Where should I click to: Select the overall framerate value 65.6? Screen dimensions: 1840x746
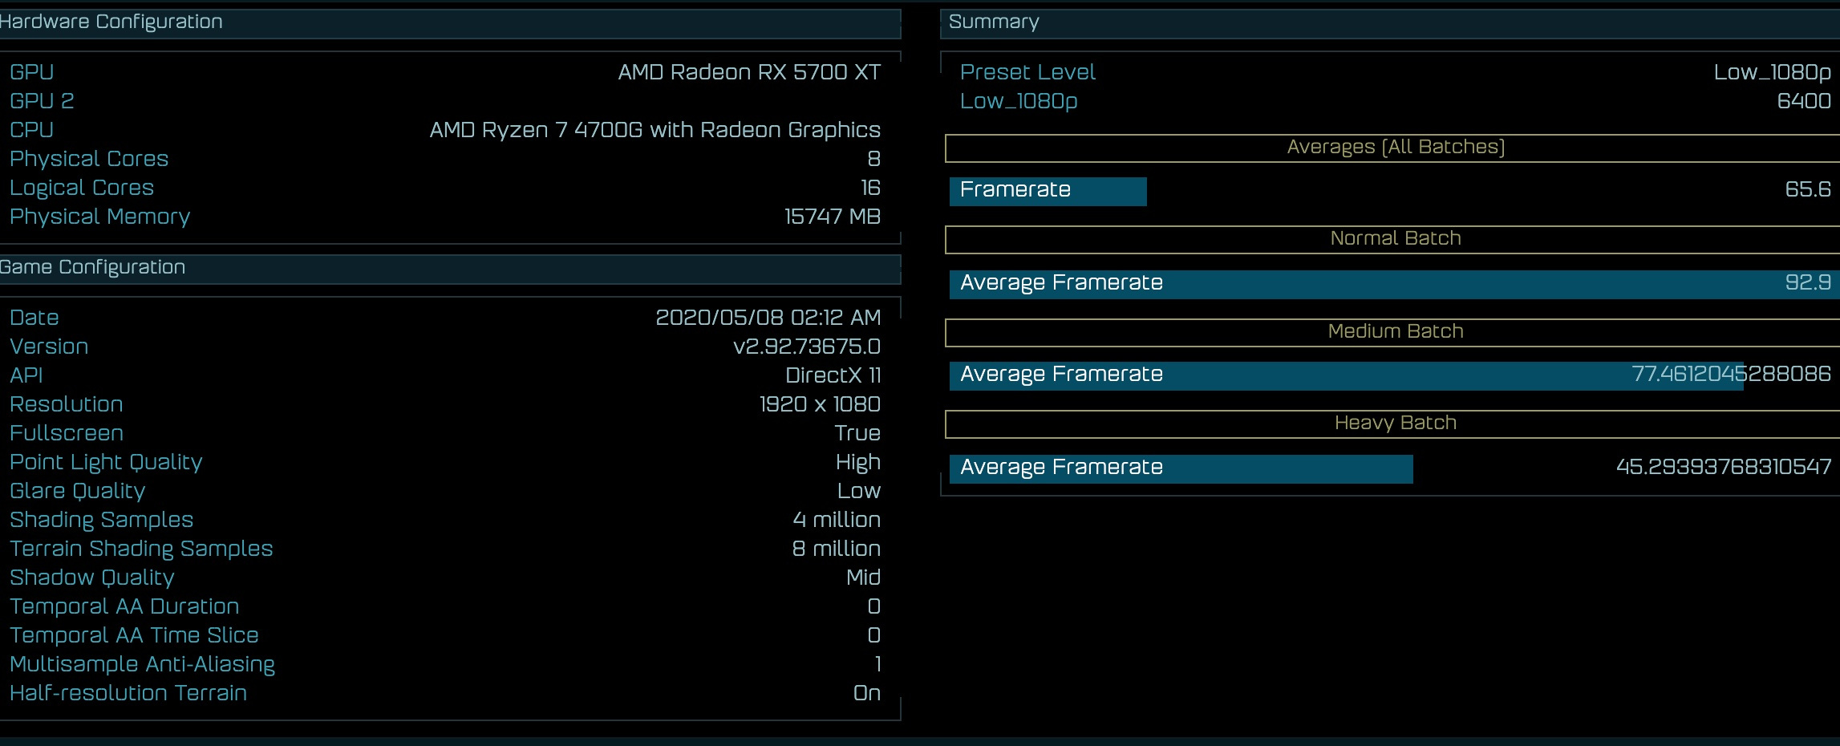1808,189
